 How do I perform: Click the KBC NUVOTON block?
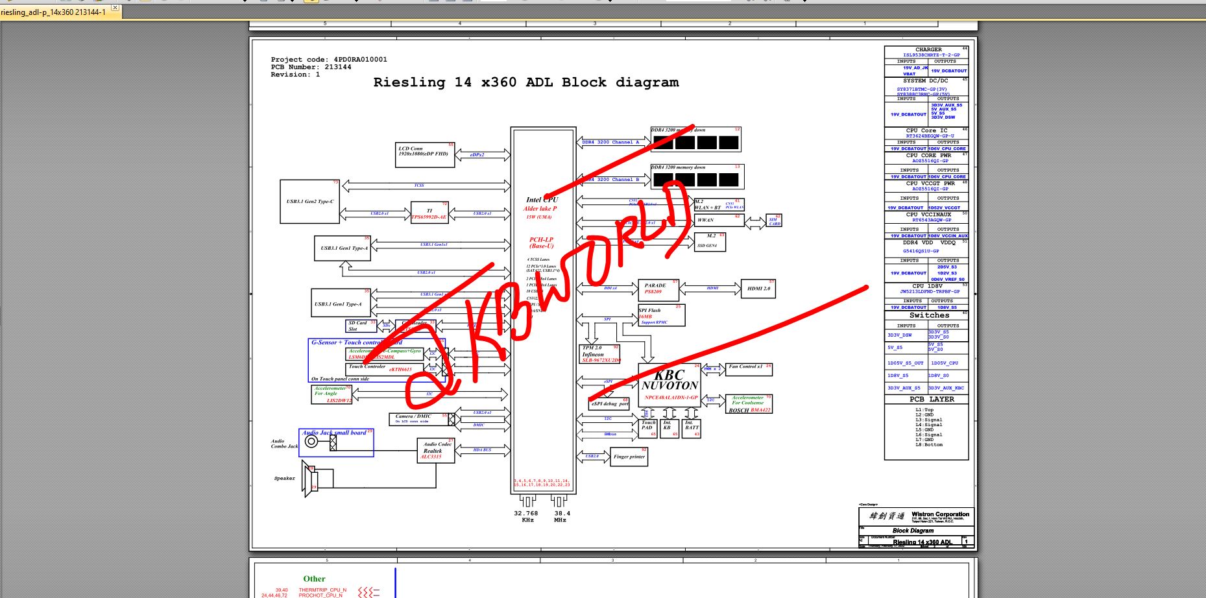(670, 385)
